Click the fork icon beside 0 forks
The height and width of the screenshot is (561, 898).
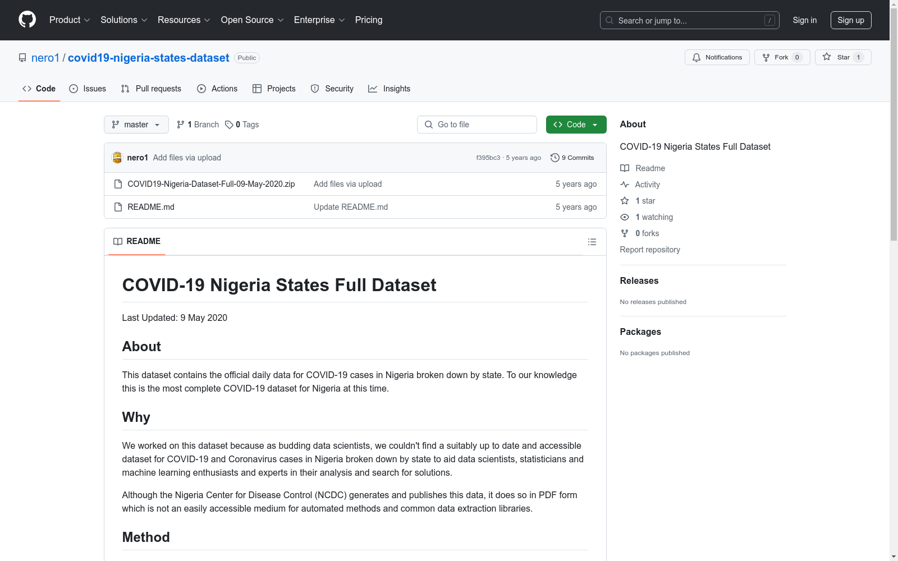tap(625, 233)
